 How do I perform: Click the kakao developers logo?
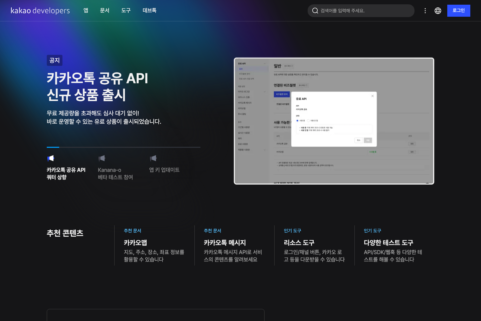(40, 10)
